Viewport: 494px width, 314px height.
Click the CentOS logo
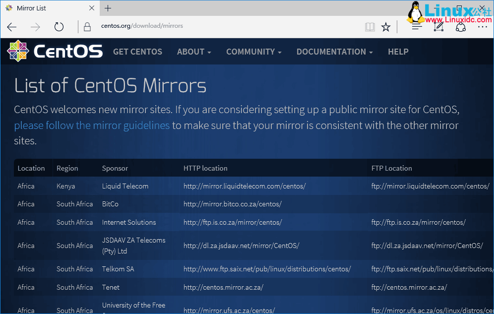coord(55,52)
